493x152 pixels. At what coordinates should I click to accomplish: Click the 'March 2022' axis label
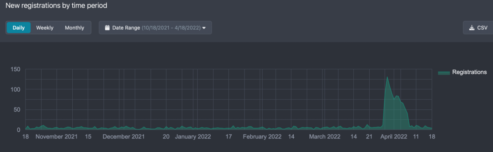pos(325,137)
